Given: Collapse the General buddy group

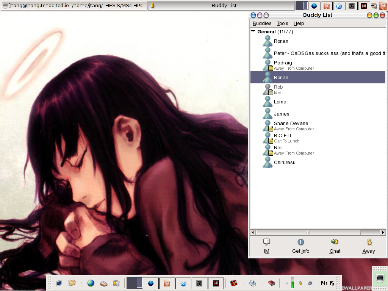Looking at the screenshot, I should coord(253,32).
